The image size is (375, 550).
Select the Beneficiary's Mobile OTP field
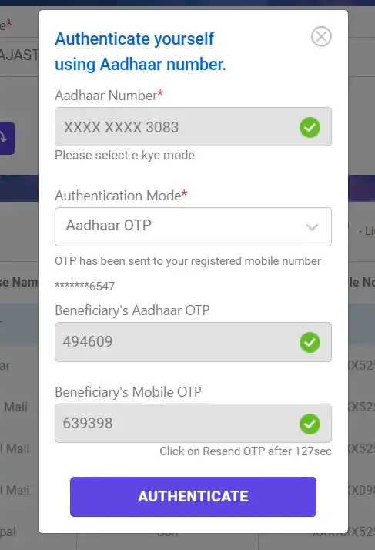[193, 423]
